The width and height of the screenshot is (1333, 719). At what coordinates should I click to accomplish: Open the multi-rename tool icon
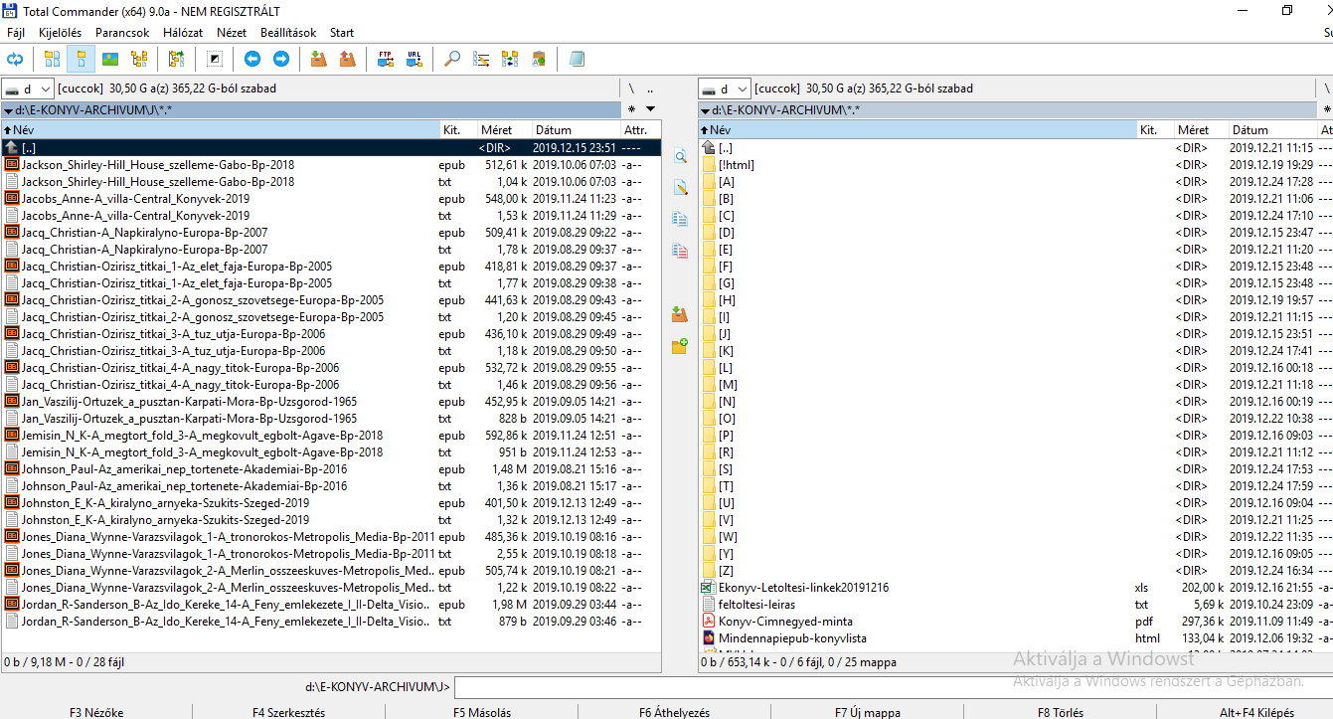[x=481, y=59]
